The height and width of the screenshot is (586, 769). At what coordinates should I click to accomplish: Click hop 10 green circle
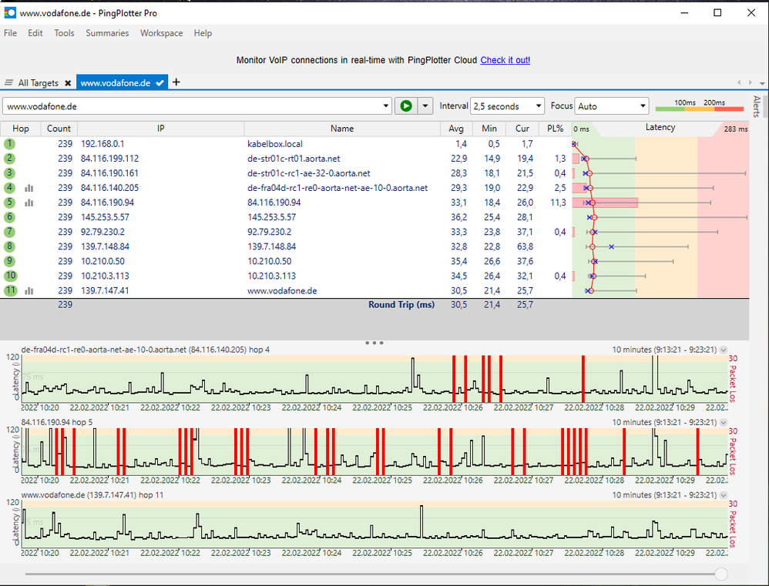point(10,276)
